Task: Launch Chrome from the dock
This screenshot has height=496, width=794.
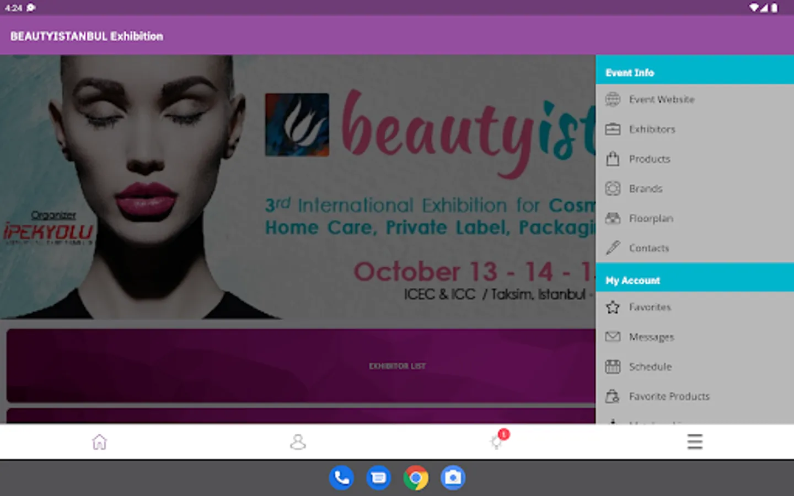Action: [416, 478]
